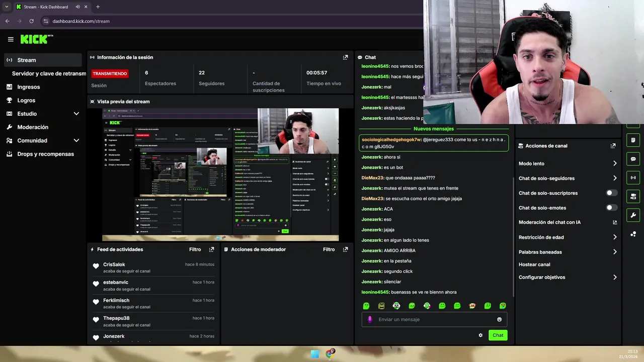The width and height of the screenshot is (644, 362).
Task: Click Thepapu38 in the activity feed
Action: click(116, 318)
